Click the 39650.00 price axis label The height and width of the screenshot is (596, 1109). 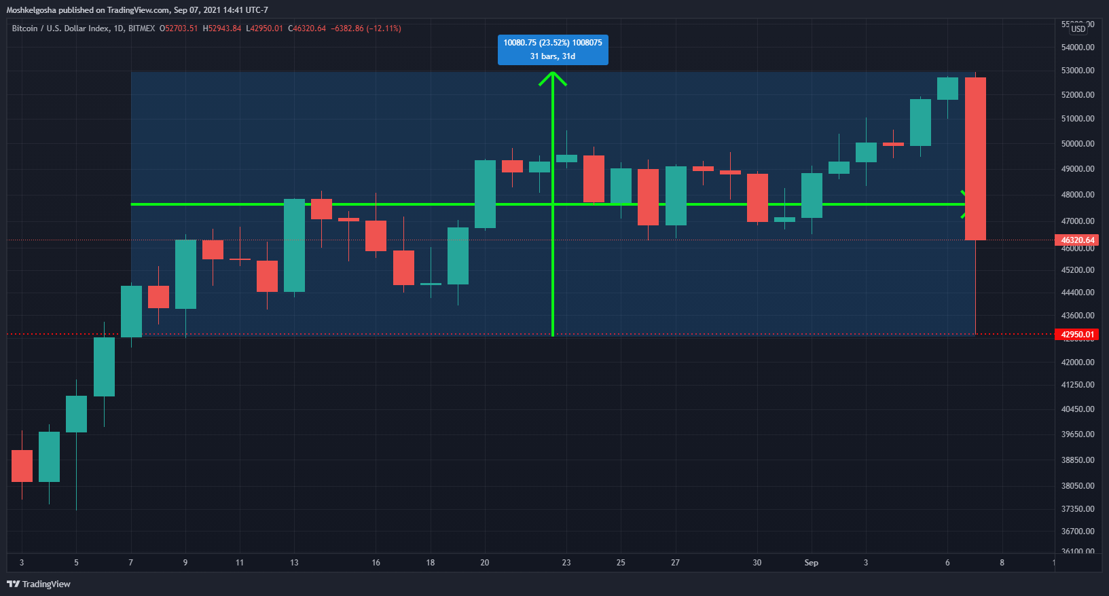click(1078, 434)
